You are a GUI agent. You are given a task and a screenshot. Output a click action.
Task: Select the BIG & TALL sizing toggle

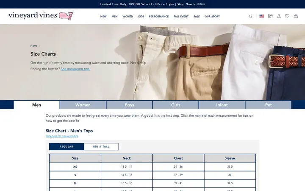click(x=101, y=146)
